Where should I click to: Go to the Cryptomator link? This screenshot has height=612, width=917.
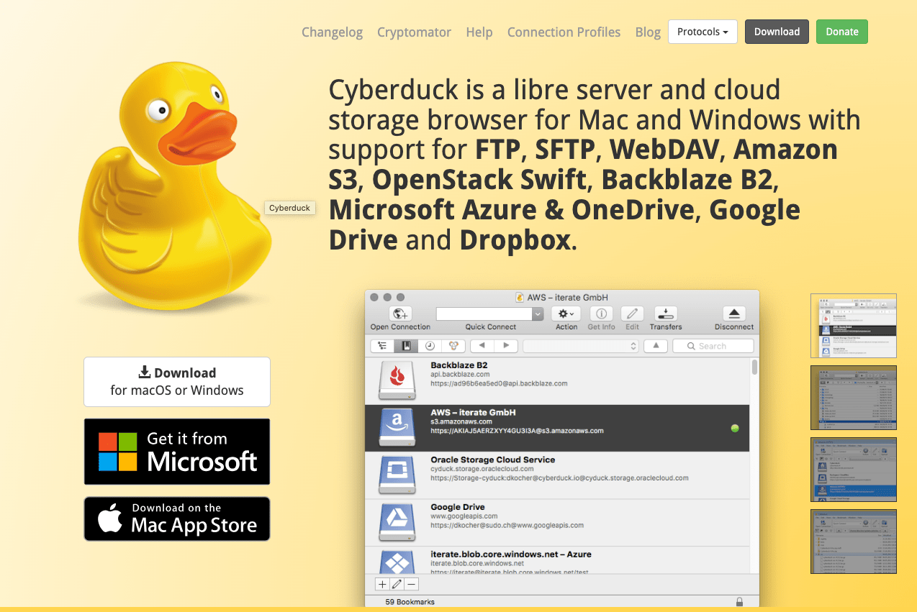pyautogui.click(x=415, y=32)
